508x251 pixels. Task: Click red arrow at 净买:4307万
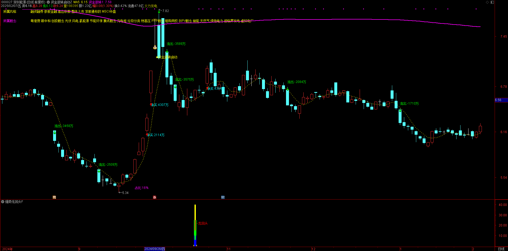click(x=151, y=104)
